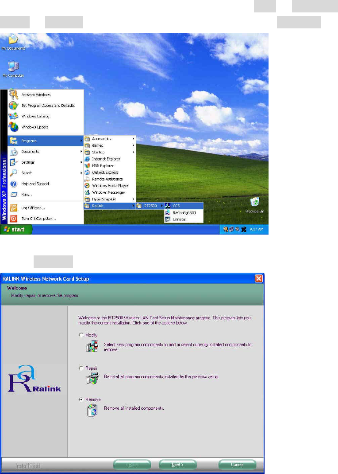Open the Search submenu arrow

point(81,173)
